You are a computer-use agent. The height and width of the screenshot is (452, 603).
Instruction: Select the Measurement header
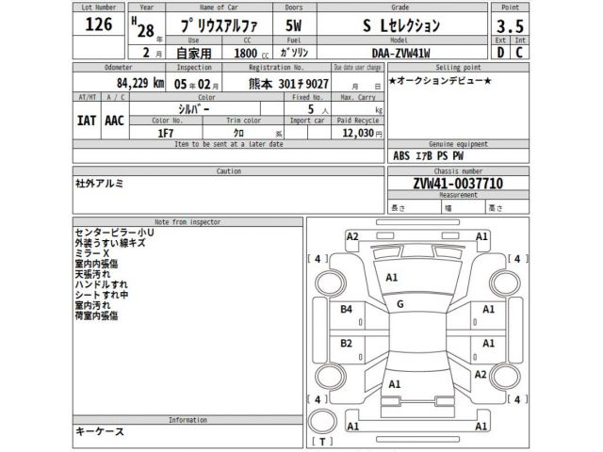point(458,195)
